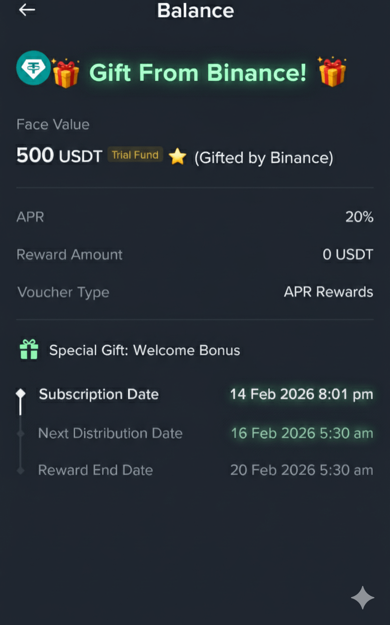Tap the 500 USDT face value
This screenshot has width=390, height=625.
tap(59, 156)
